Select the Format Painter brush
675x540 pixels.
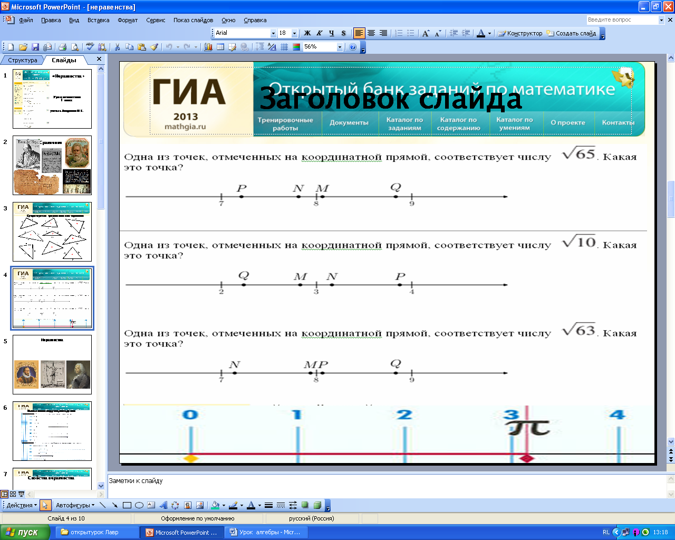coord(154,47)
